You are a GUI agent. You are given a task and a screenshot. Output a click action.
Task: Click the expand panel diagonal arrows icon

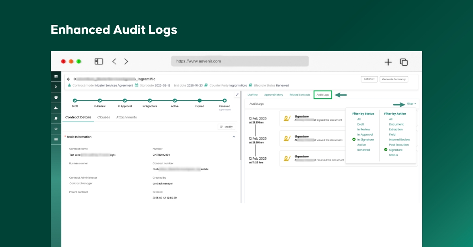pos(237,94)
